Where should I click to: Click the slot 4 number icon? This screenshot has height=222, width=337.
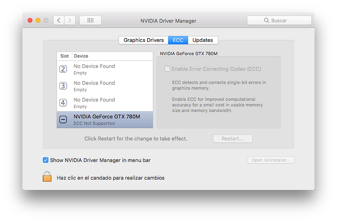coord(63,102)
